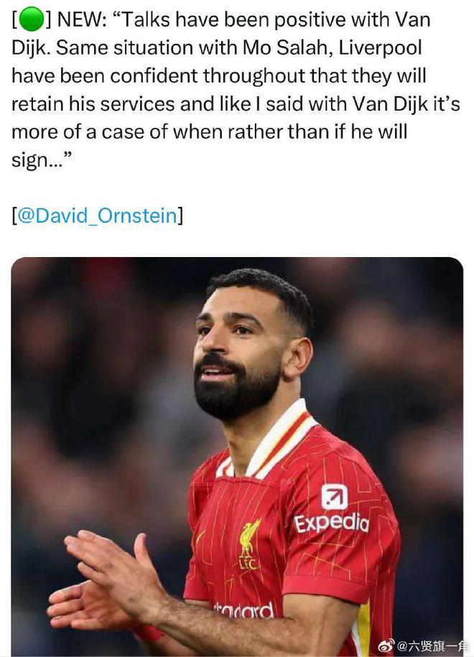Open the @David_Ornstein mention link
This screenshot has height=657, width=474.
click(97, 215)
